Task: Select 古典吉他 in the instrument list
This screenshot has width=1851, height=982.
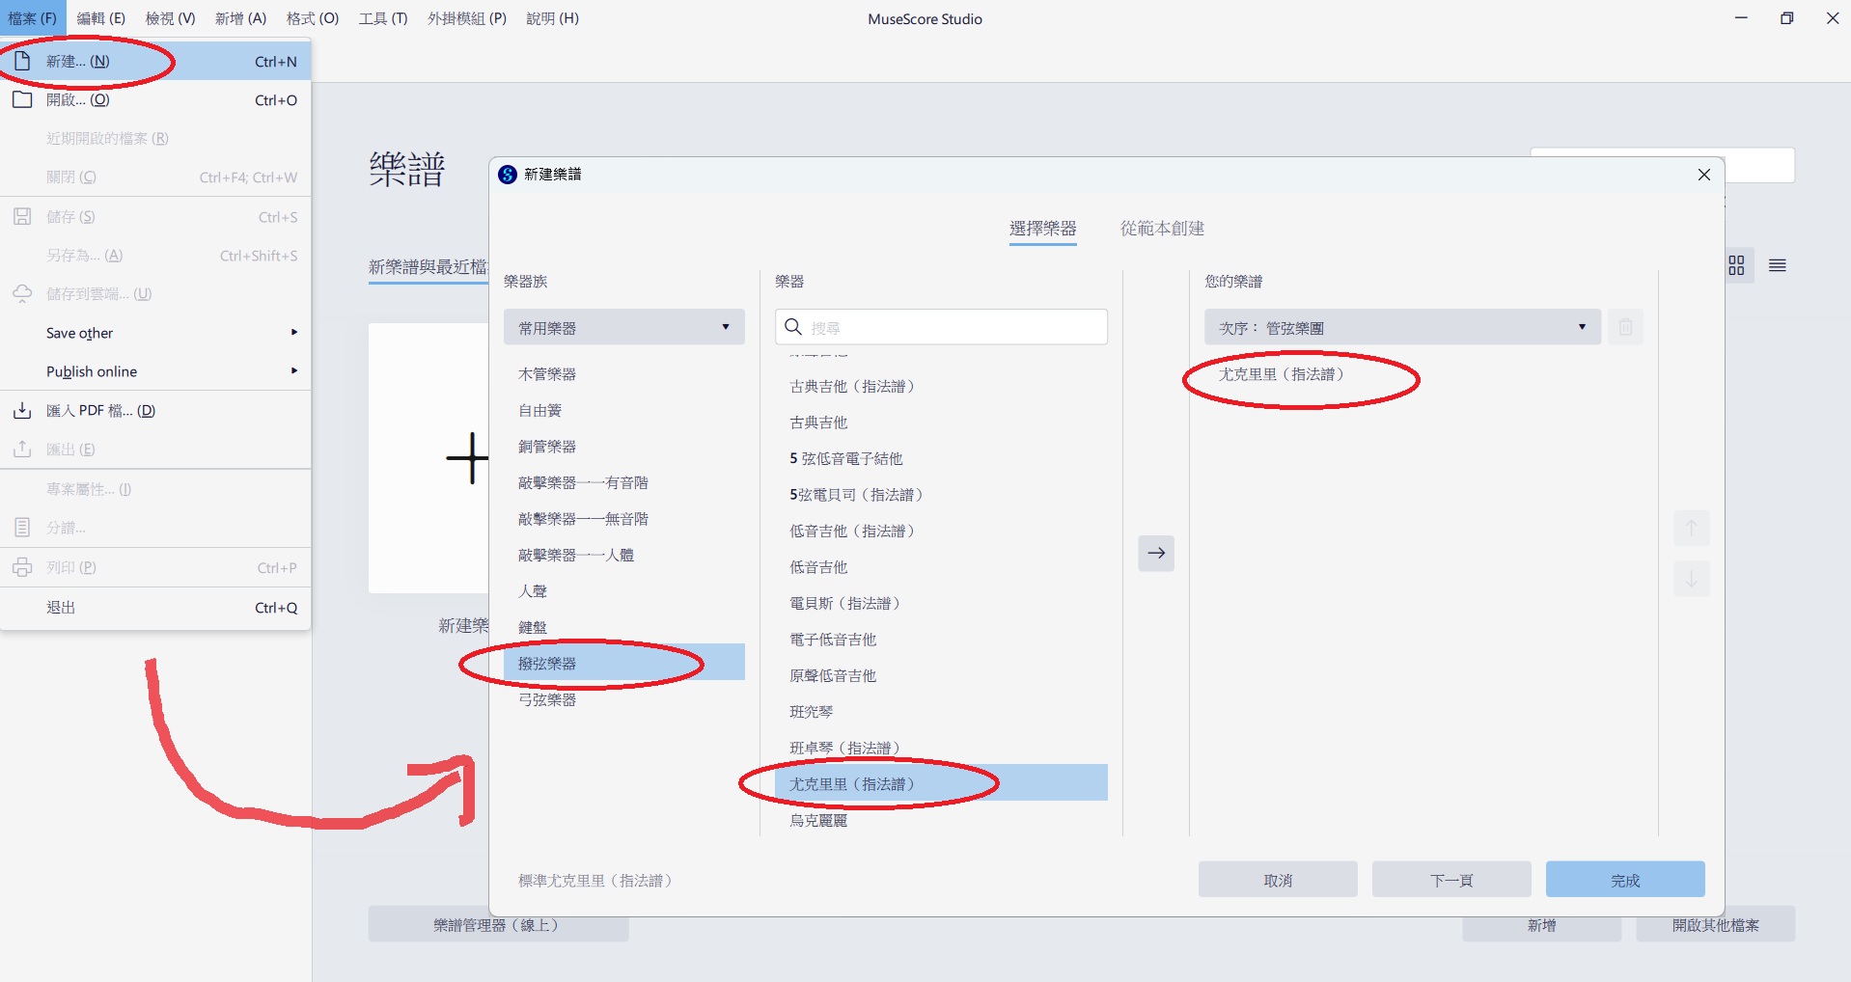Action: pos(818,423)
